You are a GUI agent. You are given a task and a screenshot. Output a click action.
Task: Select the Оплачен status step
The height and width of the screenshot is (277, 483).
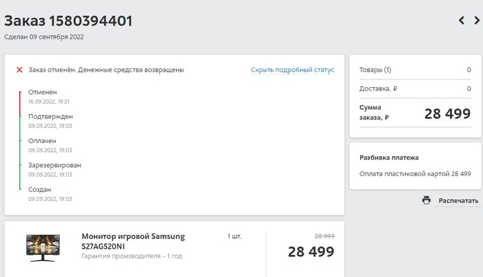click(42, 140)
